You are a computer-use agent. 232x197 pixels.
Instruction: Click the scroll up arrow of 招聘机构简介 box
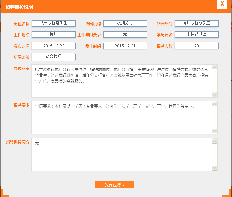coord(214,141)
